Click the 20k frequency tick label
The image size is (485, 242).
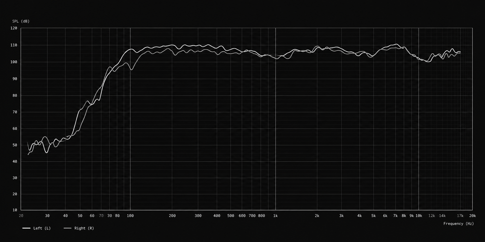[x=472, y=216]
